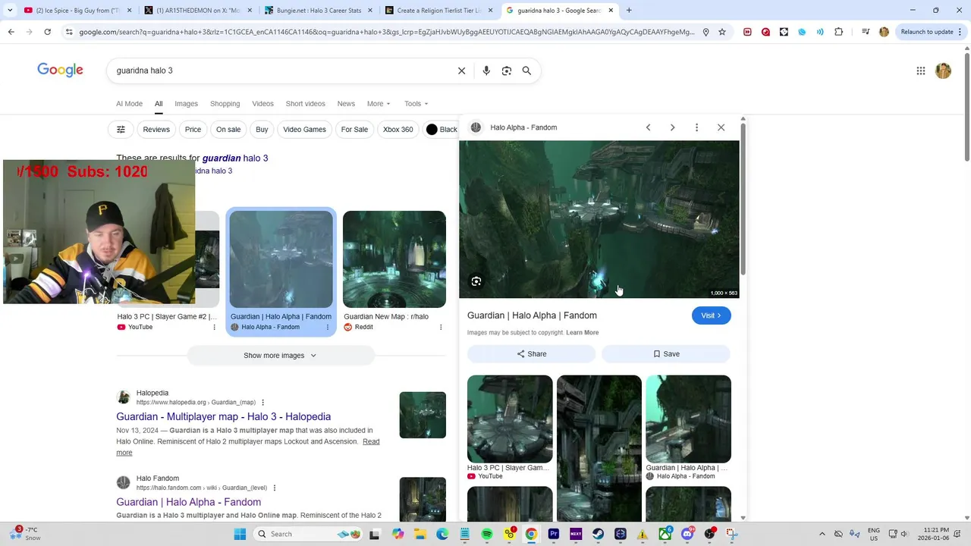The width and height of the screenshot is (971, 546).
Task: Switch to the Images search tab
Action: tap(186, 104)
